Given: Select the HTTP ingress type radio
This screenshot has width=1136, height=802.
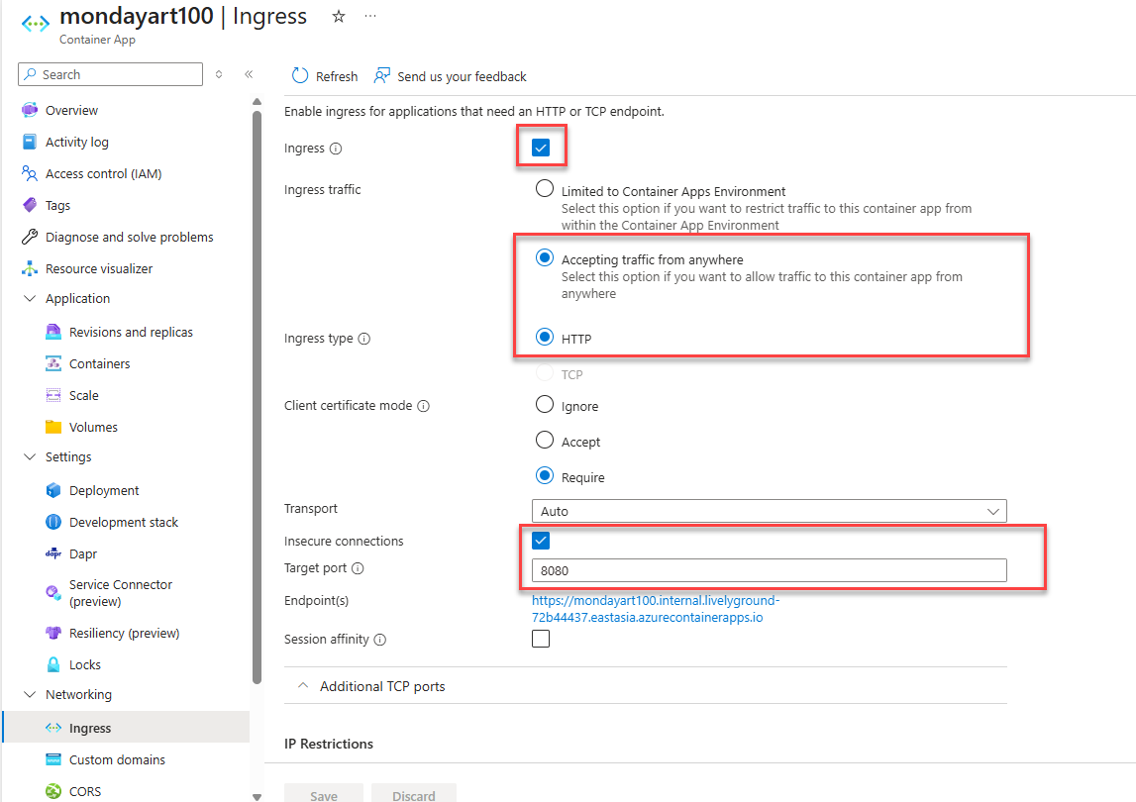Looking at the screenshot, I should (544, 337).
